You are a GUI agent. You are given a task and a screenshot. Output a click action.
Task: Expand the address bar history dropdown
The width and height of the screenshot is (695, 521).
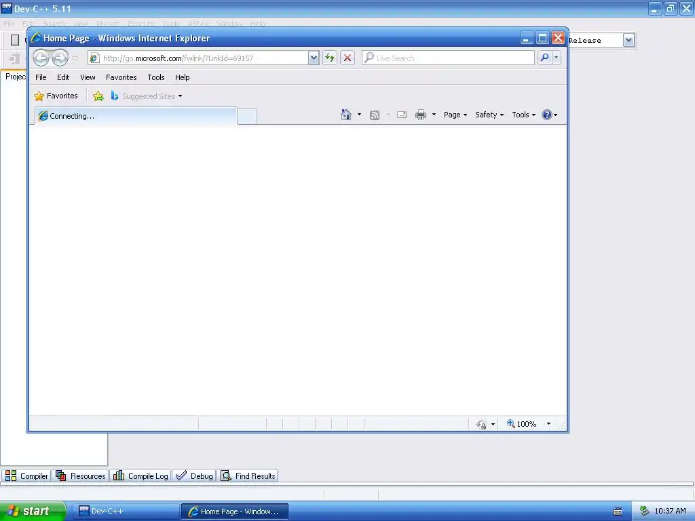[x=314, y=58]
